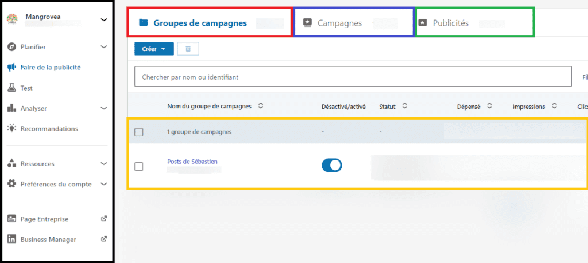
Task: Open Page Entreprise link
Action: (x=45, y=219)
